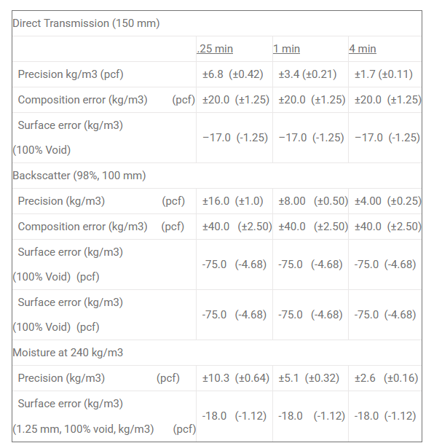This screenshot has height=443, width=442.
Task: Select ±40.0 (±2.50) in the 4 min column
Action: tap(387, 227)
